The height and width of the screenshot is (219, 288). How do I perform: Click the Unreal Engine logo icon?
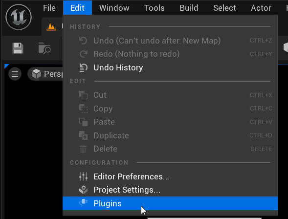point(19,17)
